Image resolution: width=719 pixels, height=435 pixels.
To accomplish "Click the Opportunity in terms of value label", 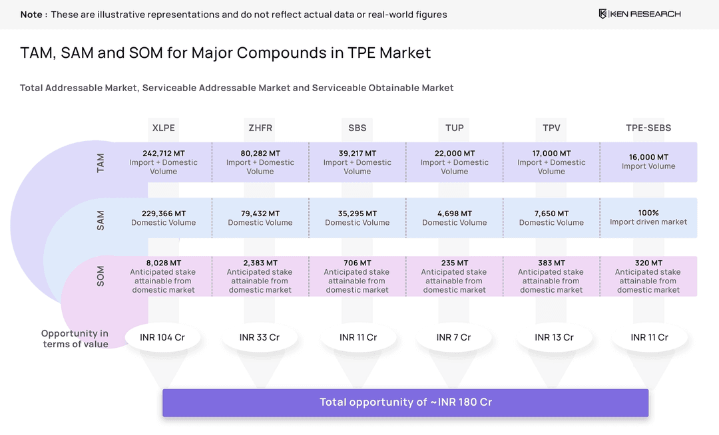I will coord(75,339).
